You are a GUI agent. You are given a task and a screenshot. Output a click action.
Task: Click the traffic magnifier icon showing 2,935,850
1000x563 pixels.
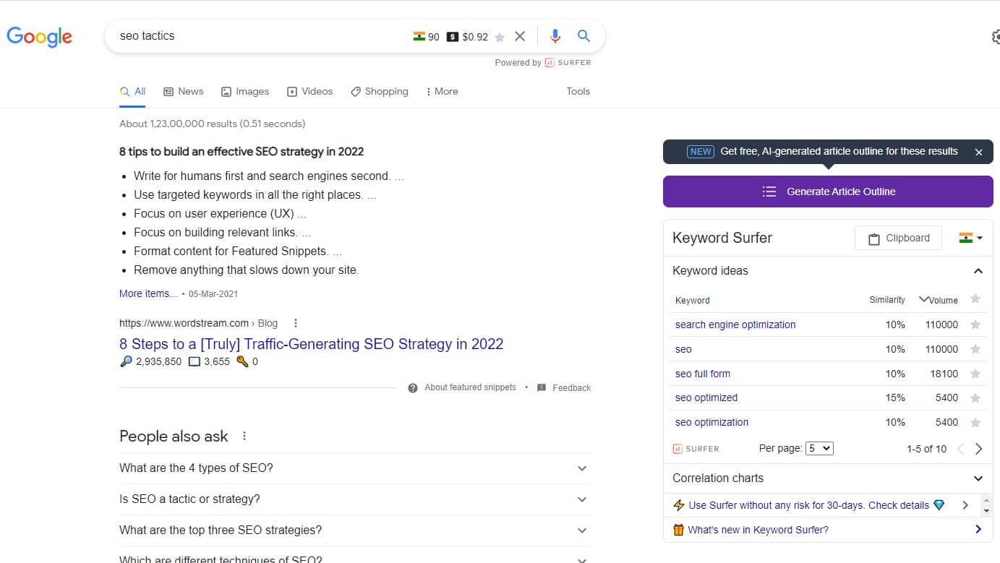pos(127,361)
